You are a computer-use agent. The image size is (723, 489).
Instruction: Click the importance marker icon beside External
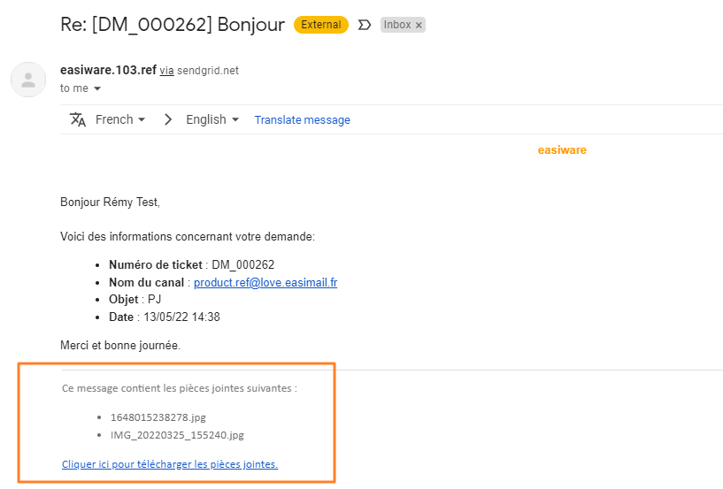click(x=364, y=25)
